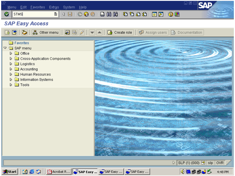Viewport: 235px width, 176px height.
Task: Expand the Logistics folder
Action: pos(11,64)
